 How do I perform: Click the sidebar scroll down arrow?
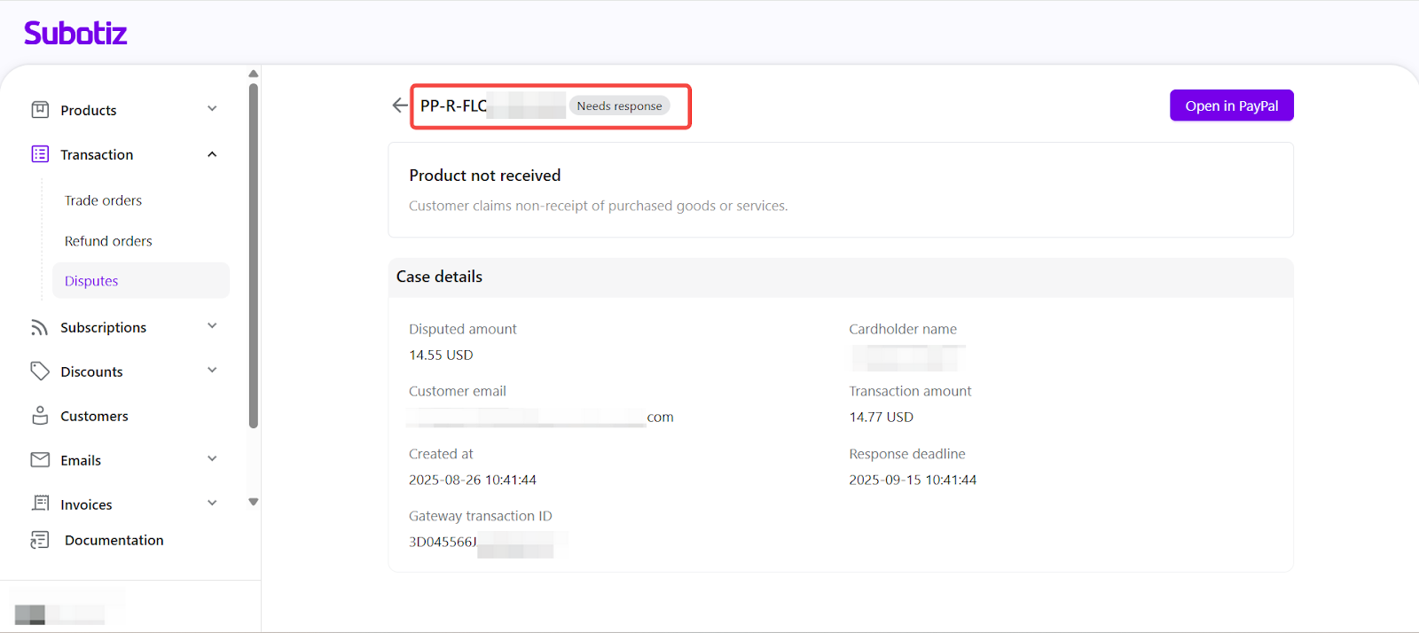[x=254, y=502]
